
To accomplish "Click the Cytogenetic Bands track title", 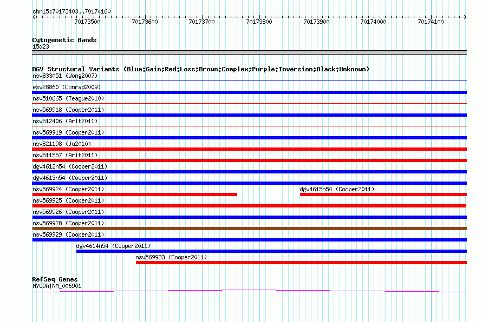I will point(64,40).
